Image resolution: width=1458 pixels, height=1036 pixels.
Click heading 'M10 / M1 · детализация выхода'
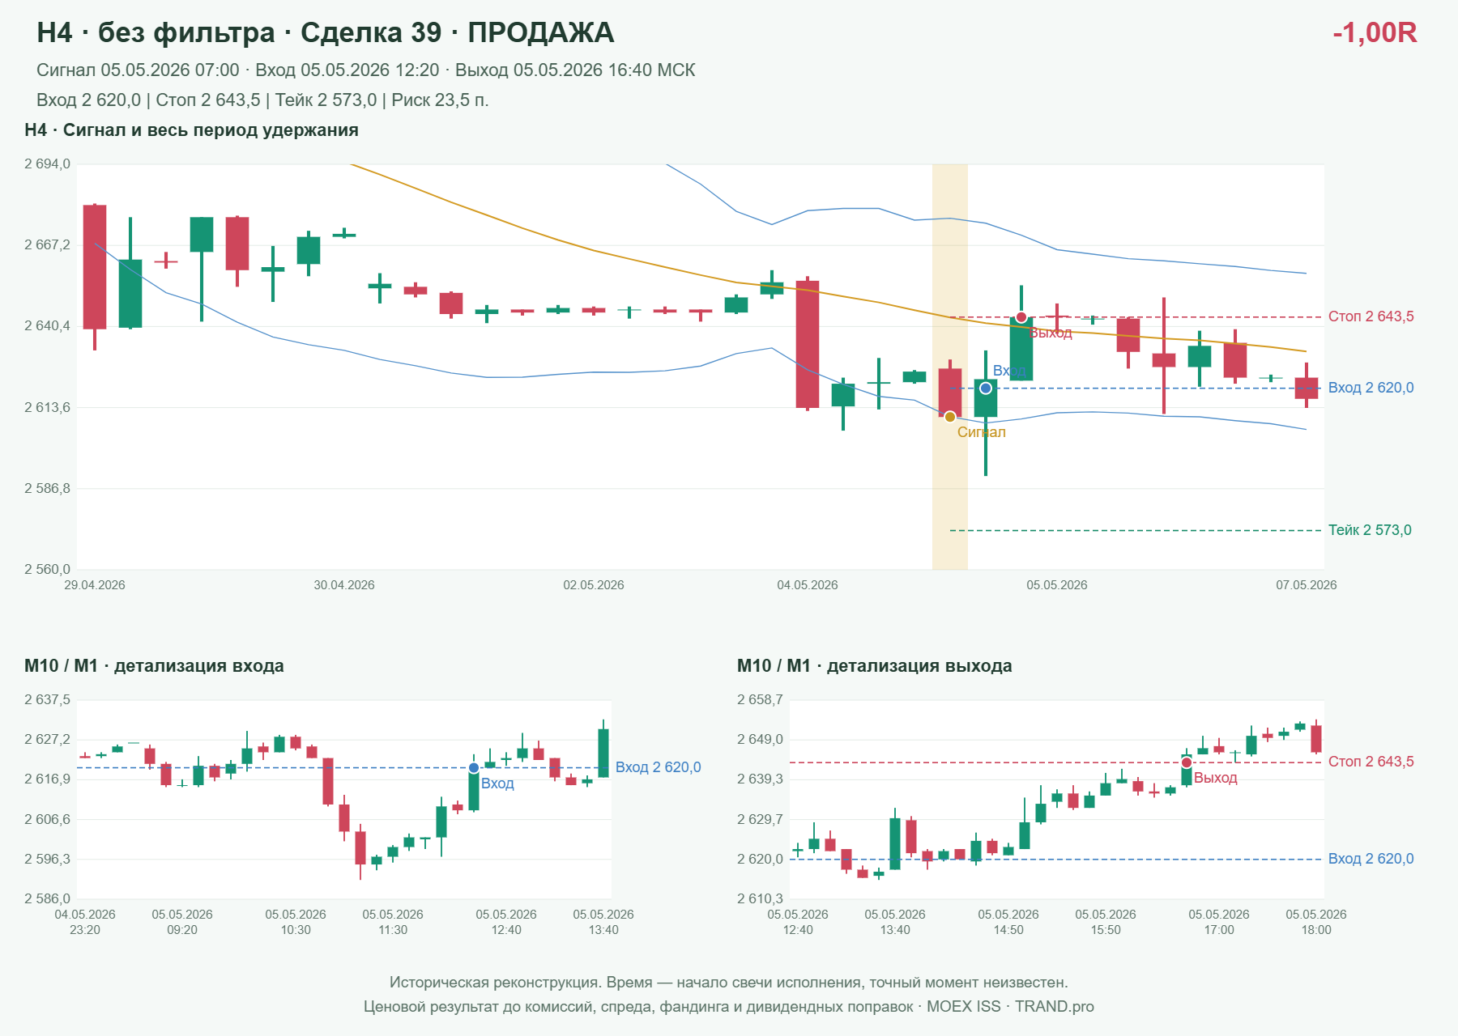875,666
